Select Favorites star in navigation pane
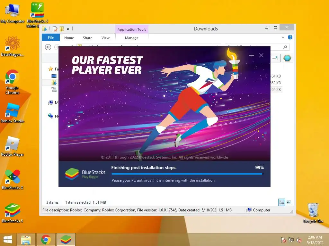329x246 pixels. pyautogui.click(x=50, y=69)
